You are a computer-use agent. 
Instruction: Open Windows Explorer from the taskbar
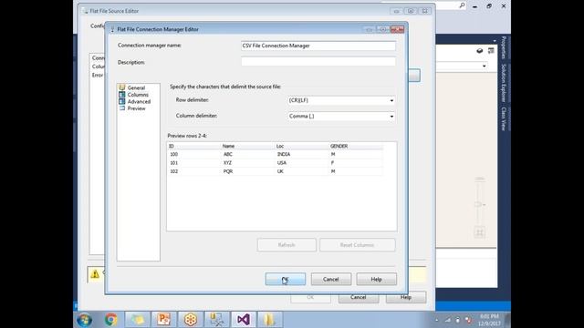137,320
